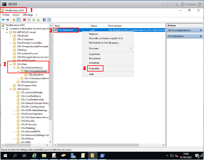
Task: Select CN=Program Data in the tree
Action: pos(26,85)
